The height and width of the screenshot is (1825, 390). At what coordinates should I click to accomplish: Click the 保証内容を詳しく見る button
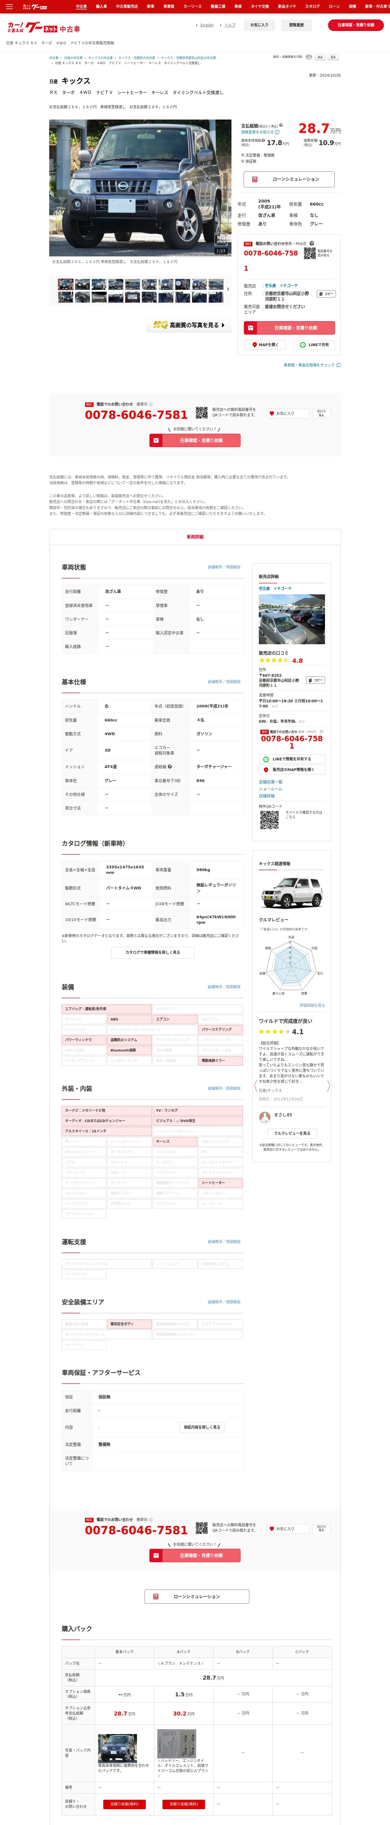[x=202, y=1427]
